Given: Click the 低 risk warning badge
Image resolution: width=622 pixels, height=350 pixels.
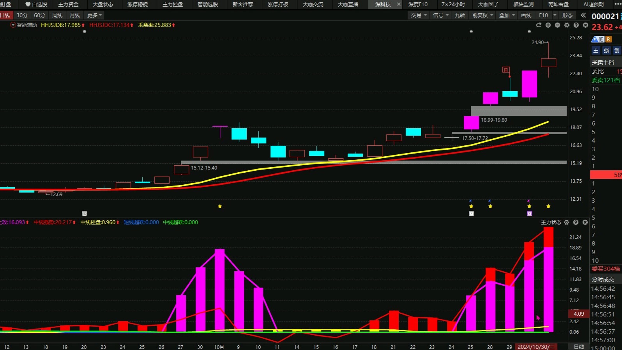Looking at the screenshot, I should [598, 39].
